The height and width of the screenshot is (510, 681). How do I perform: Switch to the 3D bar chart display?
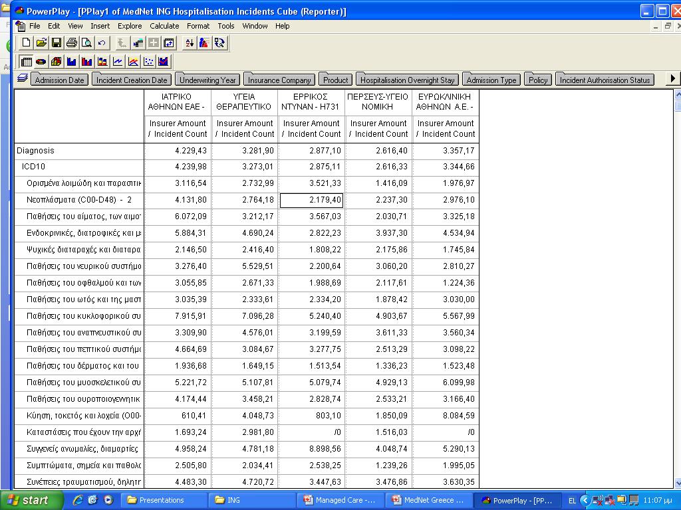tap(57, 62)
